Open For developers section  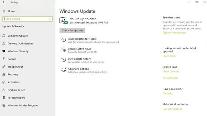pos(16,98)
